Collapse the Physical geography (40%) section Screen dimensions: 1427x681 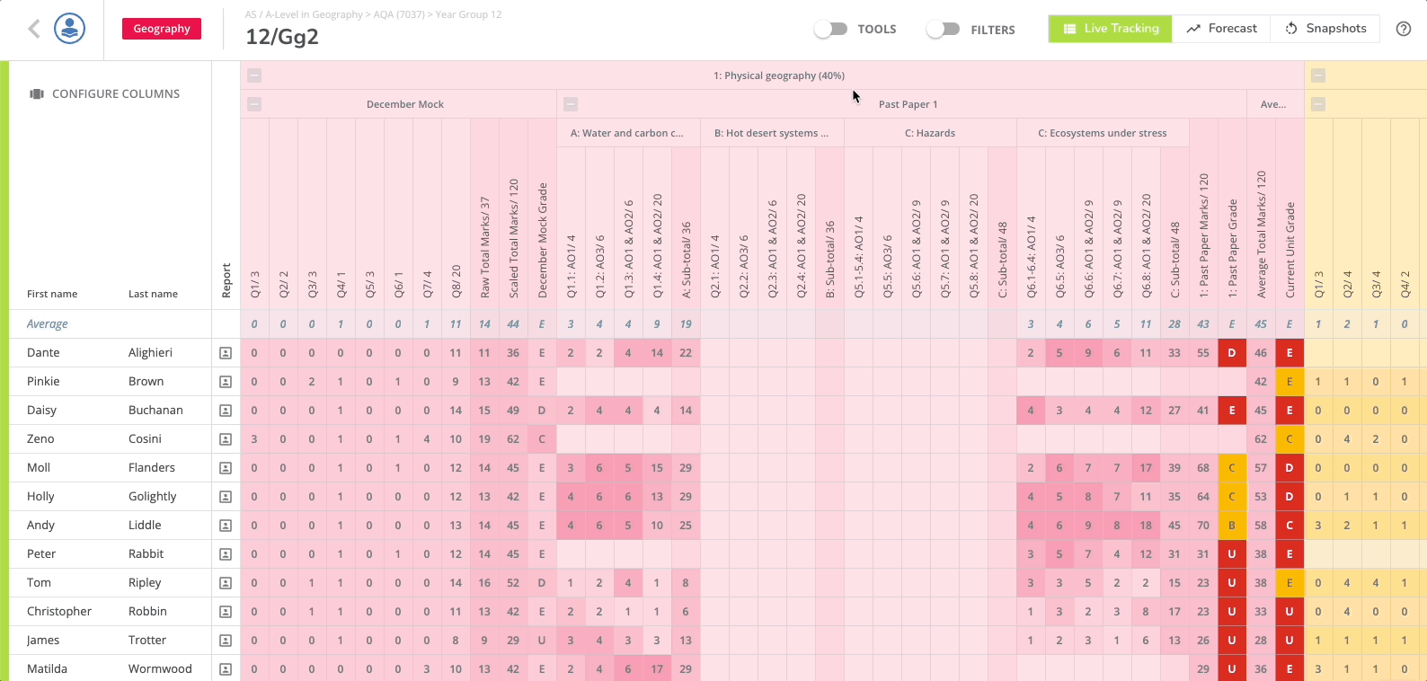[x=254, y=75]
